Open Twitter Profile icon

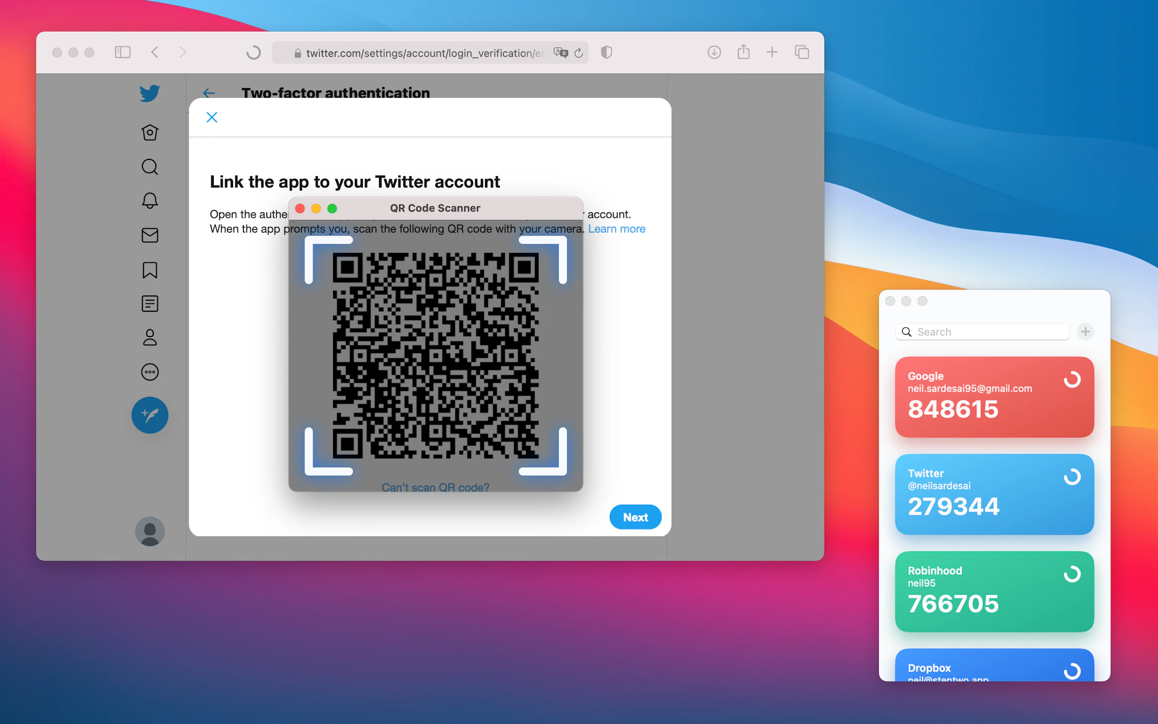pos(149,338)
